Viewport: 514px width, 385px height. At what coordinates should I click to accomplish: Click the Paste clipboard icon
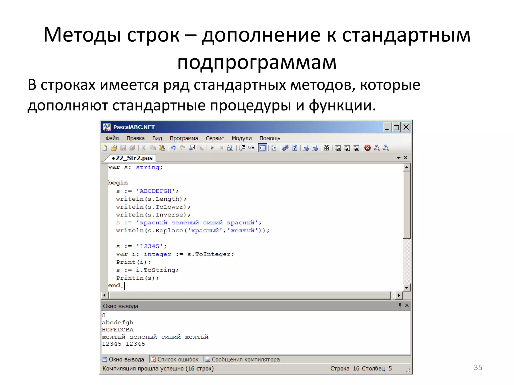coord(162,148)
